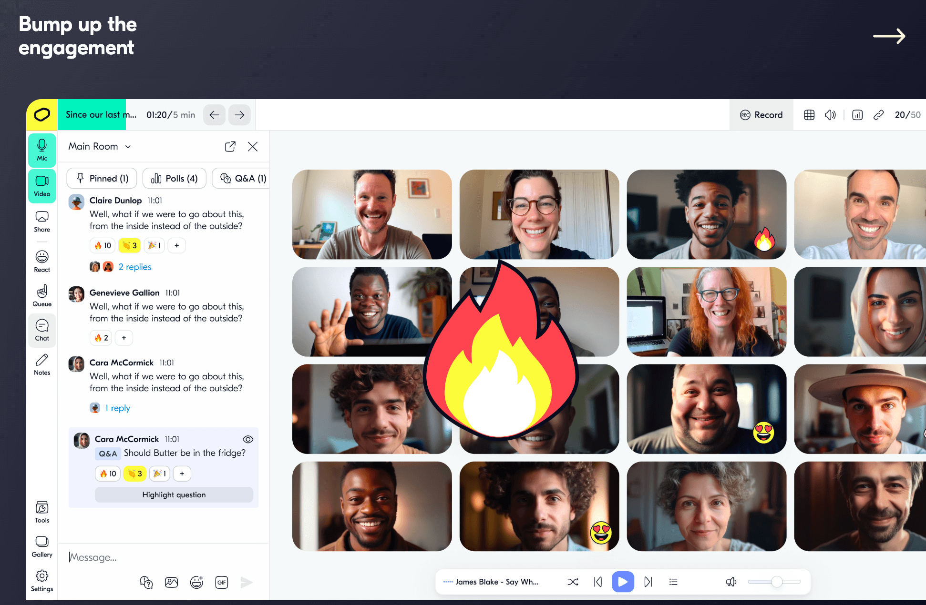
Task: Open the Share screen option
Action: (42, 222)
